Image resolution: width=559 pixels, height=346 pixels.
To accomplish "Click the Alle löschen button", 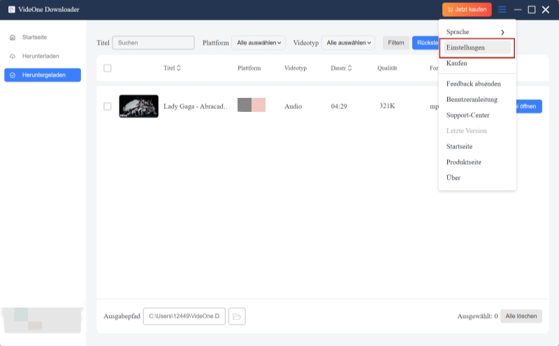I will (x=521, y=317).
